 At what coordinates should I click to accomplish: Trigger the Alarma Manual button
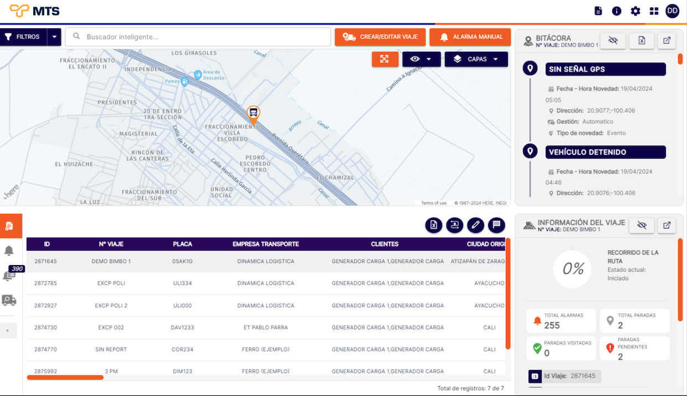pos(470,37)
